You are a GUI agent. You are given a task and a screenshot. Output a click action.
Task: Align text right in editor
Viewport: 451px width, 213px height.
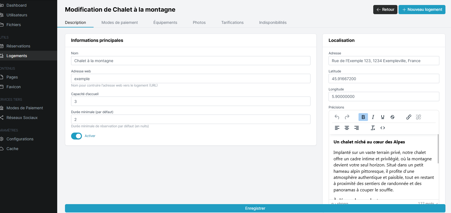click(x=357, y=128)
